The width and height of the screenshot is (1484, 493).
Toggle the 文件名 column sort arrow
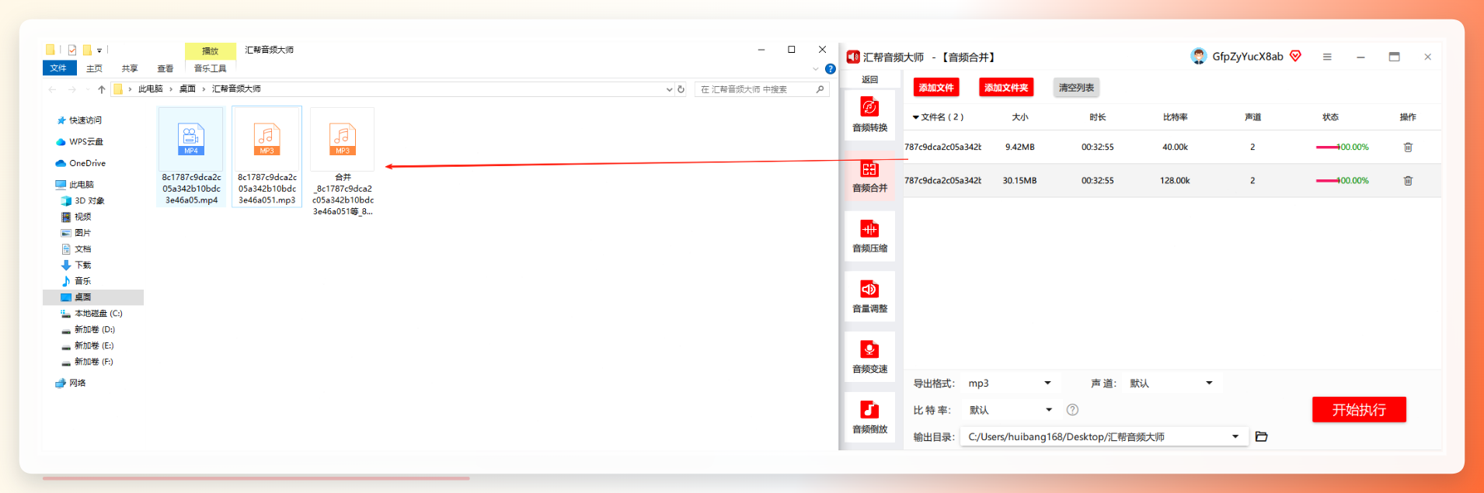(916, 117)
